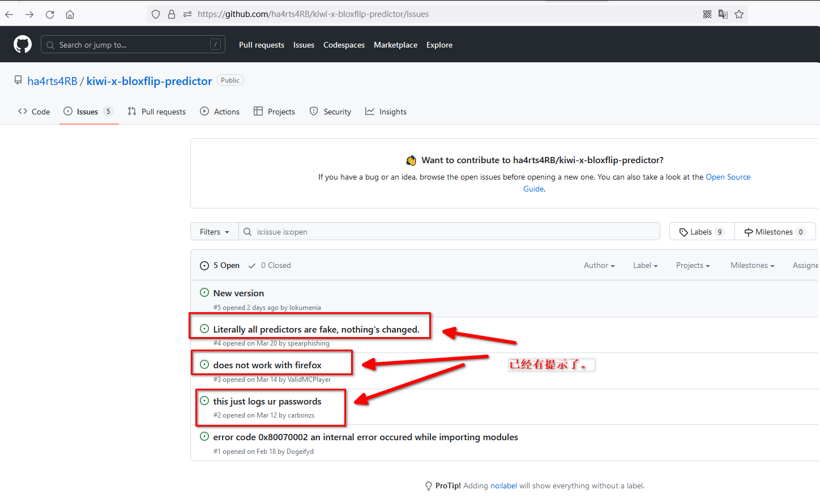Open the QR code icon in address bar

[x=707, y=14]
